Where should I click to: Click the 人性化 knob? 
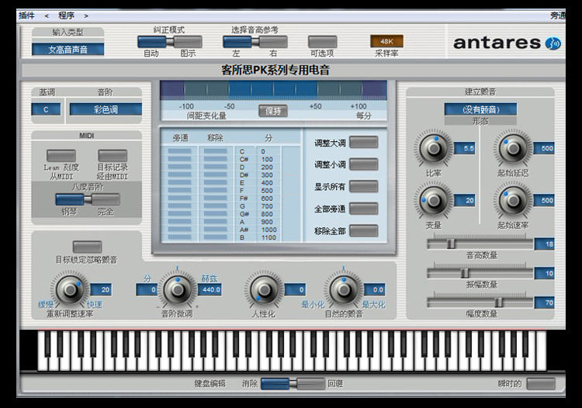[x=265, y=290]
